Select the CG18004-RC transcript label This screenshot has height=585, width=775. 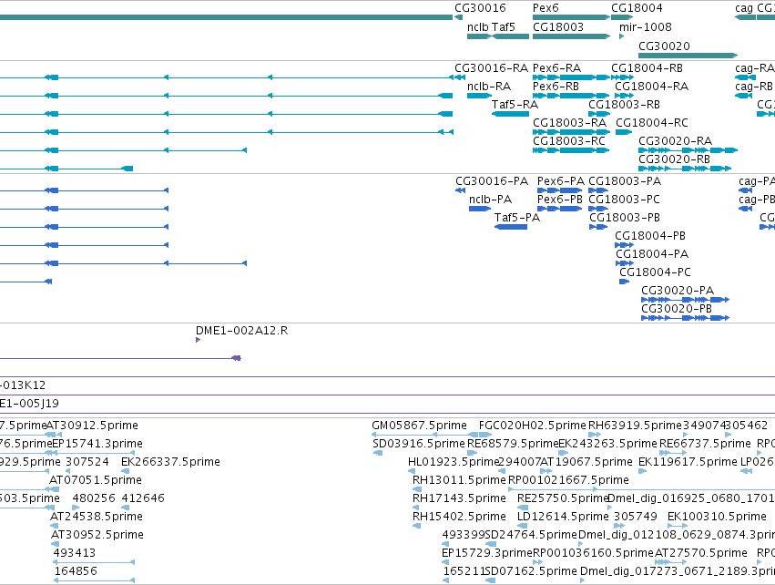[x=651, y=122]
